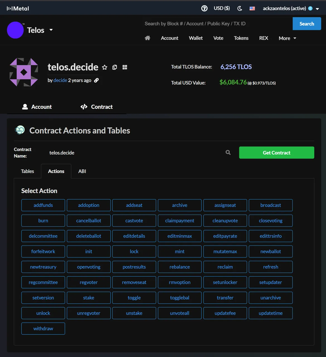Select the unregvoter action
Screen dimensions: 326x357
(x=89, y=313)
